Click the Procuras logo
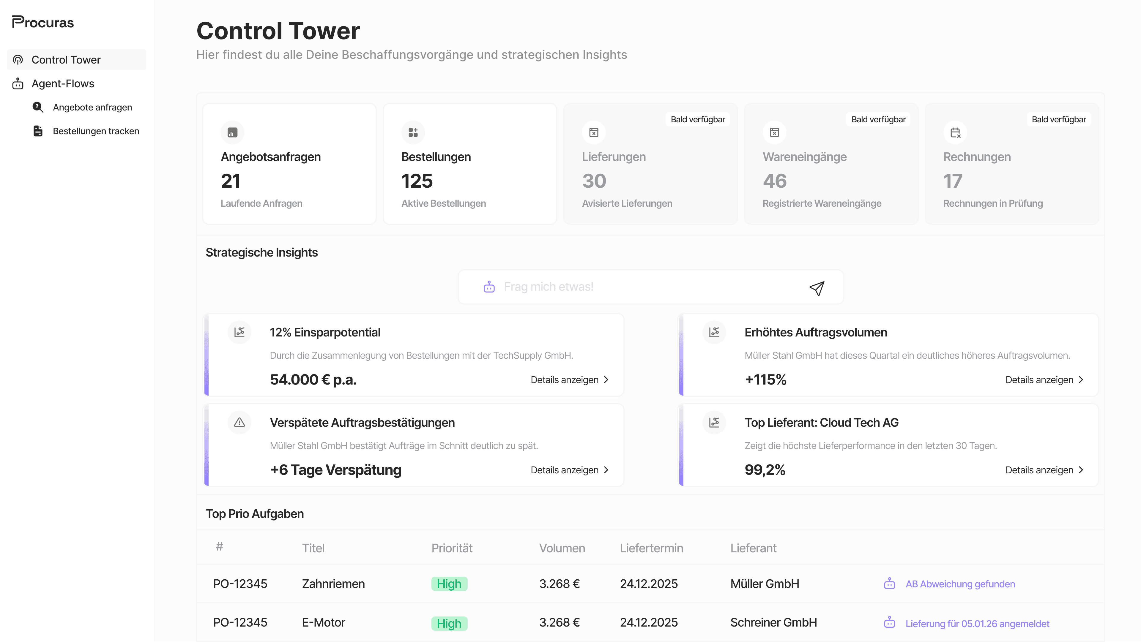 coord(43,22)
